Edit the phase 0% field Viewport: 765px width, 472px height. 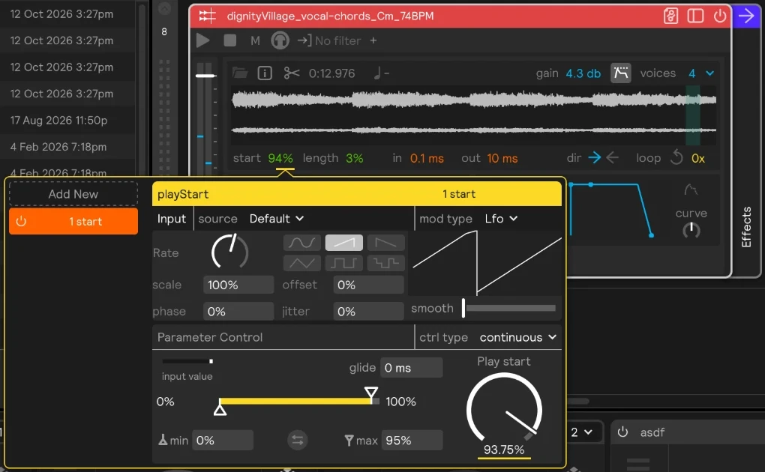[x=238, y=311]
